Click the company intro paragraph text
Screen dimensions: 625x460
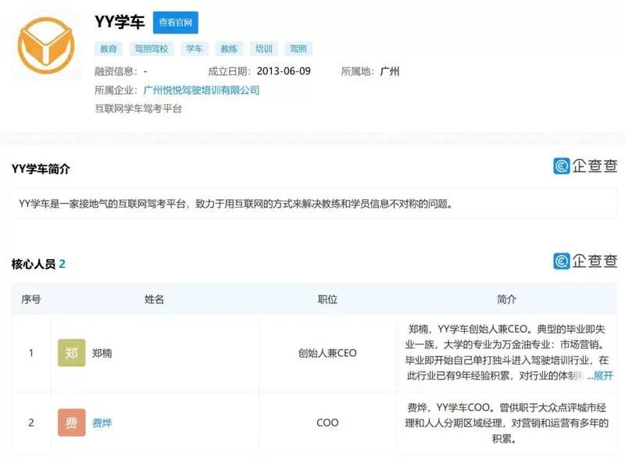236,204
